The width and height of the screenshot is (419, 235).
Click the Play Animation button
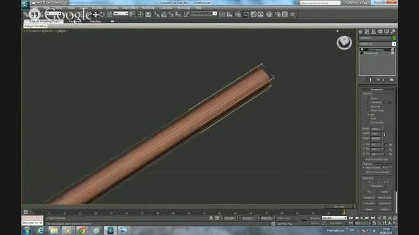point(362,218)
